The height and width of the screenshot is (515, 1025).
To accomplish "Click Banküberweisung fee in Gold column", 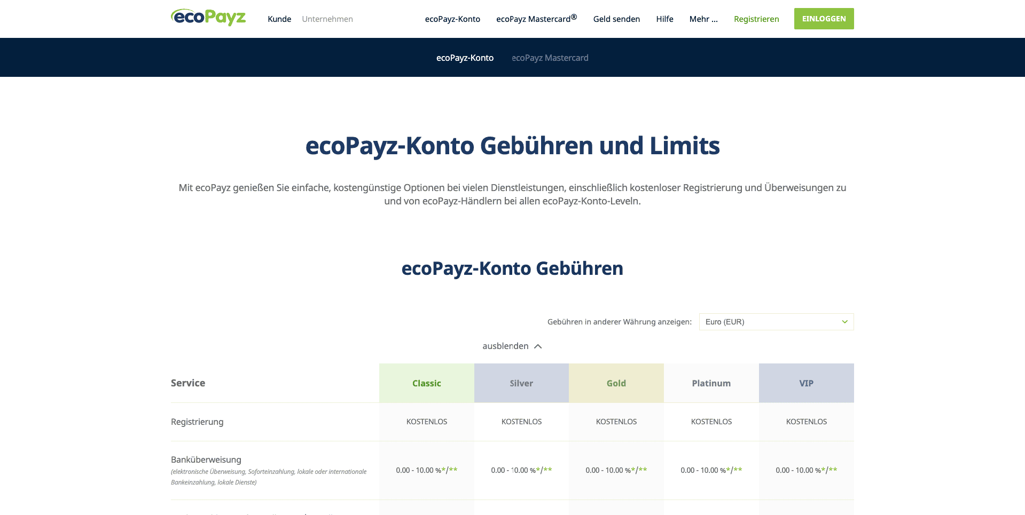I will point(616,470).
